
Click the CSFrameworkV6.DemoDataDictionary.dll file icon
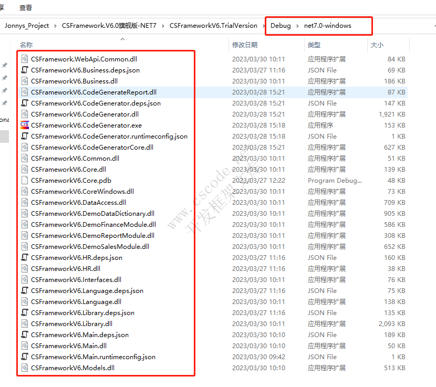pos(25,214)
